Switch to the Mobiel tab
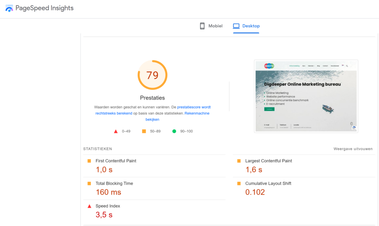Image resolution: width=379 pixels, height=226 pixels. click(211, 26)
